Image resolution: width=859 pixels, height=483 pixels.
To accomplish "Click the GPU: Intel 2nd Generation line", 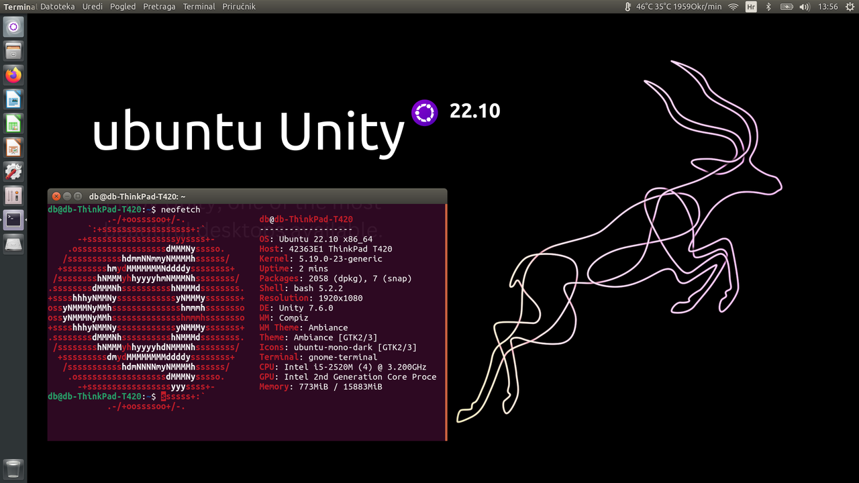I will 348,377.
